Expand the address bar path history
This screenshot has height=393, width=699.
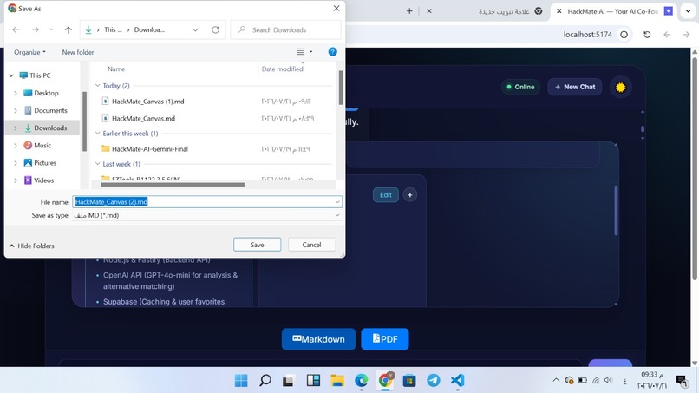point(195,29)
